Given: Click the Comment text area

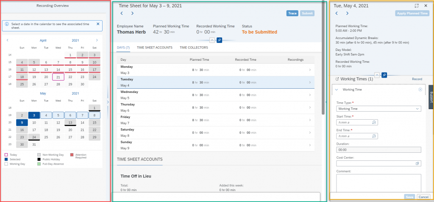Looking at the screenshot, I should click(x=378, y=183).
